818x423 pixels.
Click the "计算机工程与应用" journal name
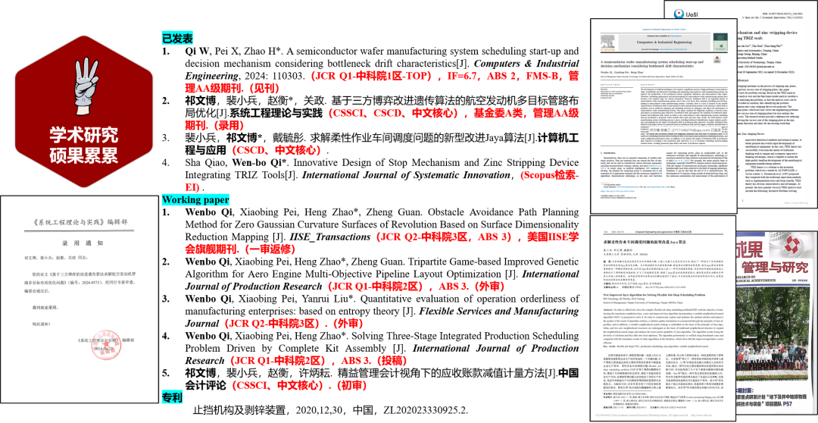point(382,143)
